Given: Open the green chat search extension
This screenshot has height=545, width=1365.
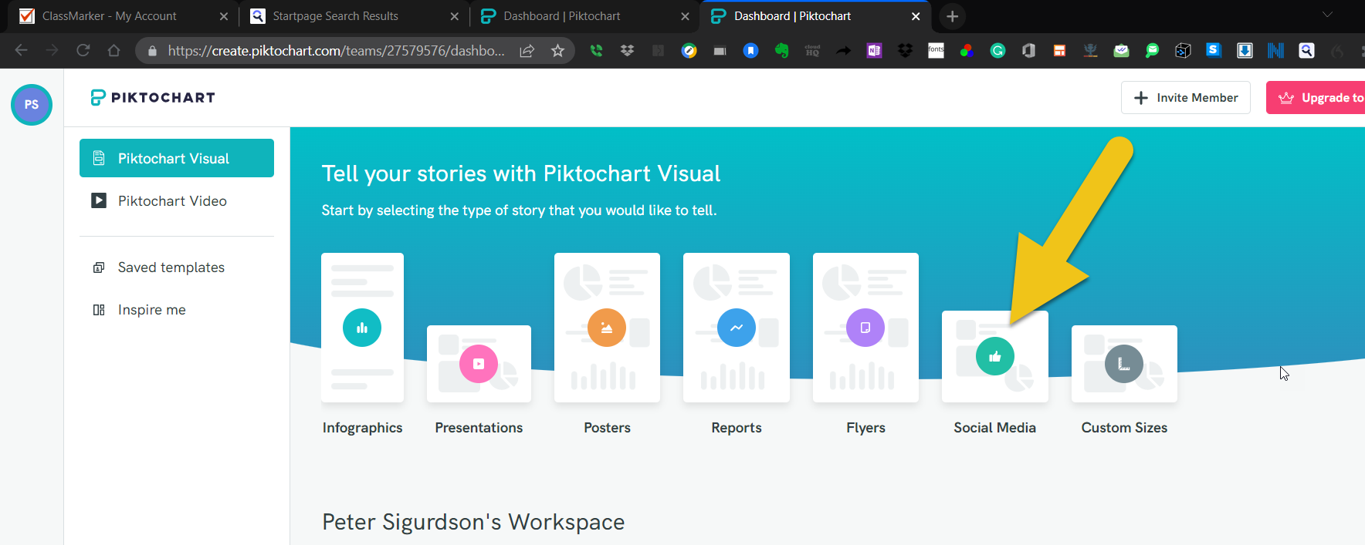Looking at the screenshot, I should tap(1152, 51).
